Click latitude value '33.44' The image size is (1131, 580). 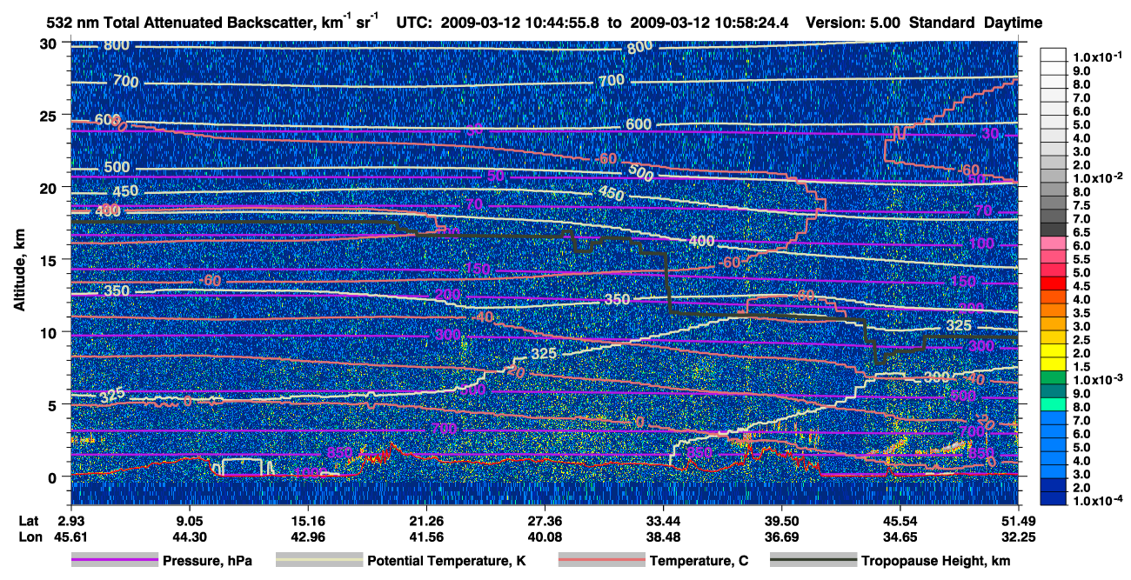click(x=663, y=520)
